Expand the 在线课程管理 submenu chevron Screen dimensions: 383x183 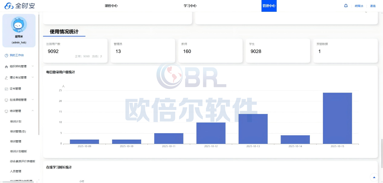[x=33, y=100]
